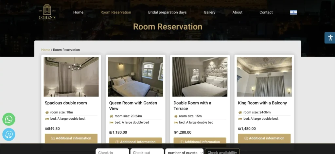Click the Israel flag language icon
The width and height of the screenshot is (335, 154).
pos(293,12)
